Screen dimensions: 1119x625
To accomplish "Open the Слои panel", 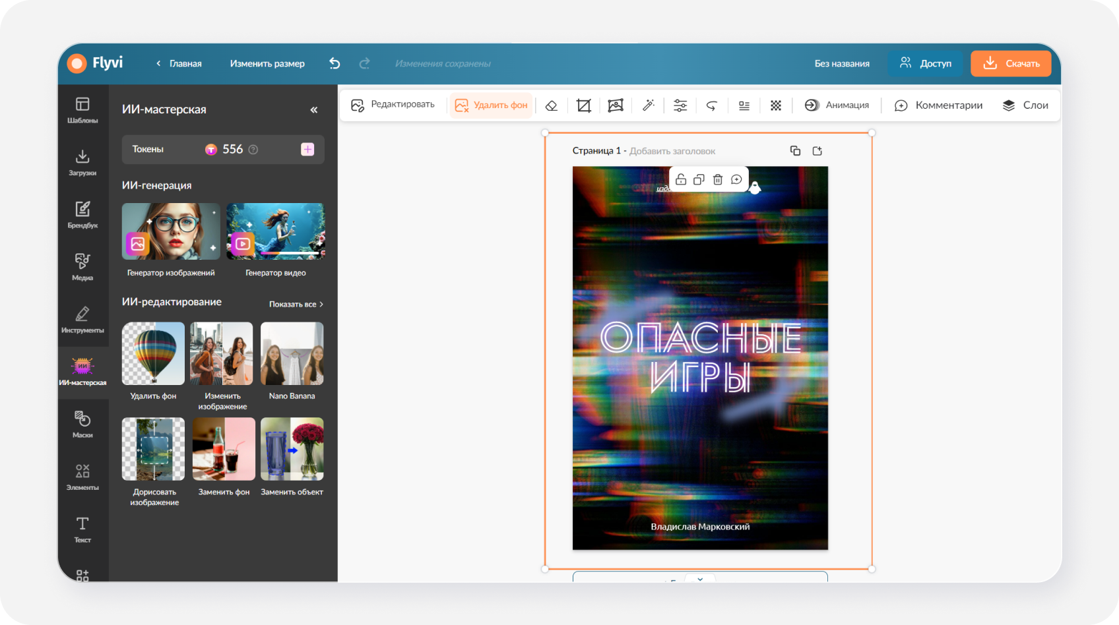I will tap(1025, 105).
